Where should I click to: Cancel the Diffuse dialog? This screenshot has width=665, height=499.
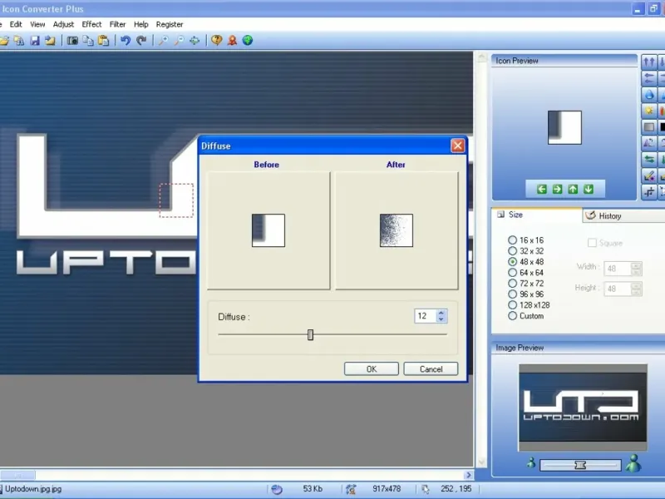[x=431, y=369]
